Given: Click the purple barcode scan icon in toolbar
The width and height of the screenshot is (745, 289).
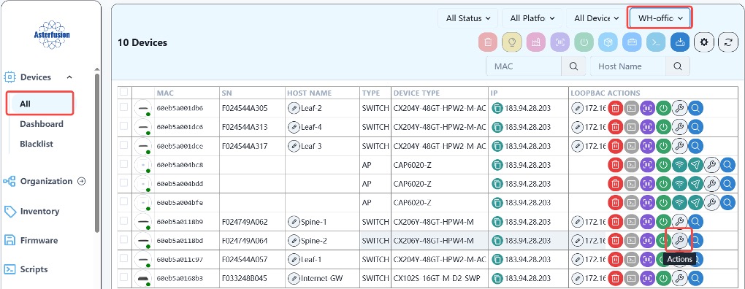Looking at the screenshot, I should (x=560, y=42).
